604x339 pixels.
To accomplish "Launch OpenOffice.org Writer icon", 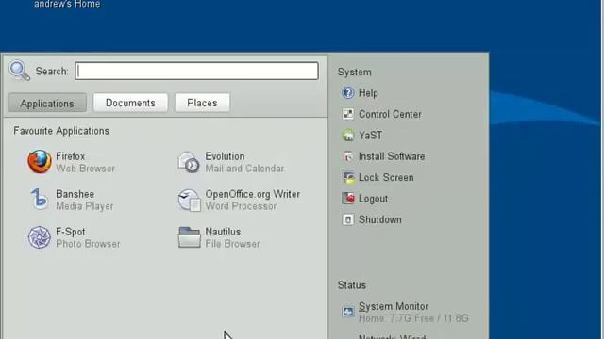I will (x=189, y=200).
